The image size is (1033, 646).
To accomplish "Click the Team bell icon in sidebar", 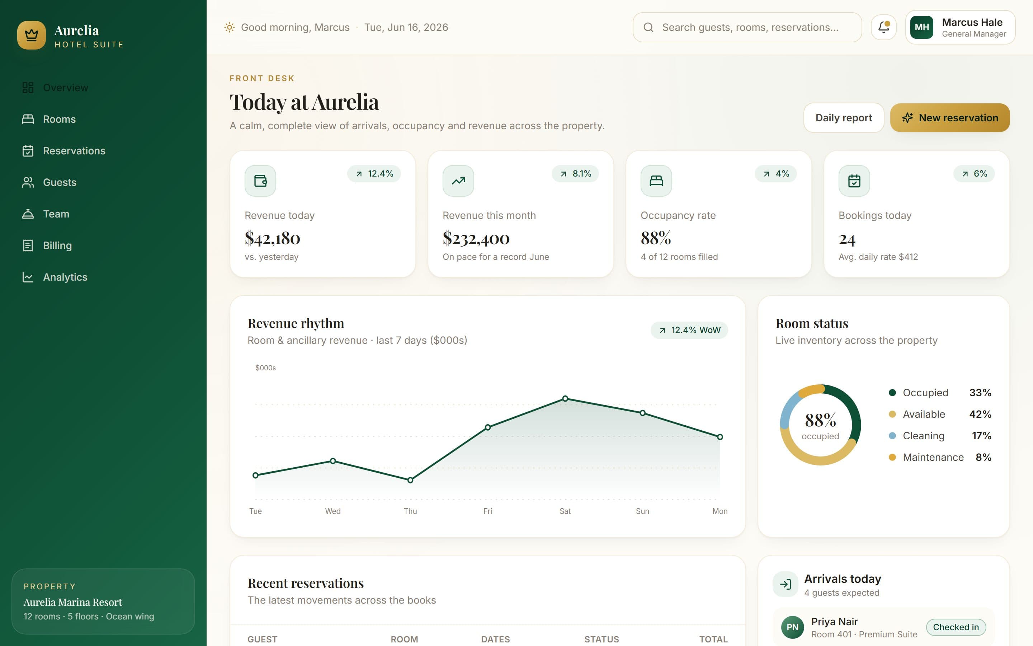I will point(28,214).
